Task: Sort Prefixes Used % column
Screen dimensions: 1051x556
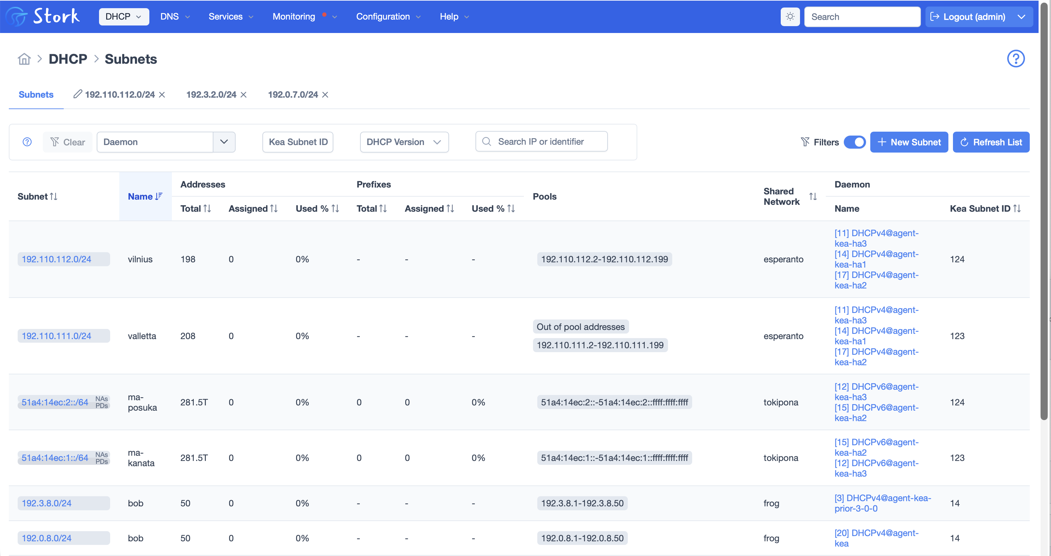Action: (x=511, y=208)
